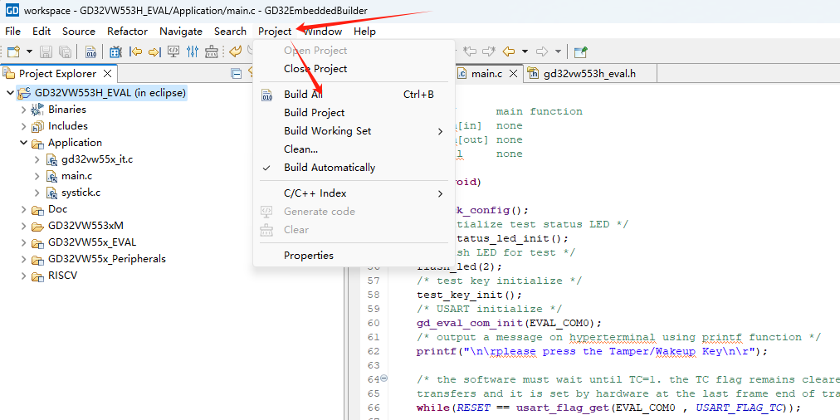Image resolution: width=840 pixels, height=420 pixels.
Task: Click the pin editor toolbar icon
Action: (580, 51)
